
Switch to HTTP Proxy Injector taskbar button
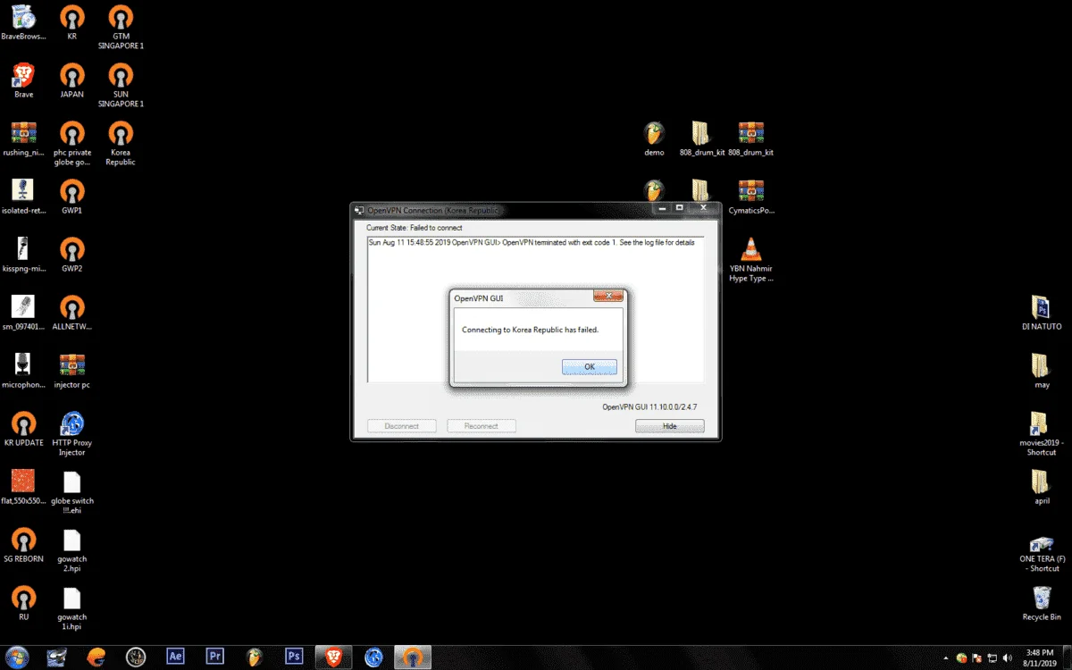click(372, 657)
